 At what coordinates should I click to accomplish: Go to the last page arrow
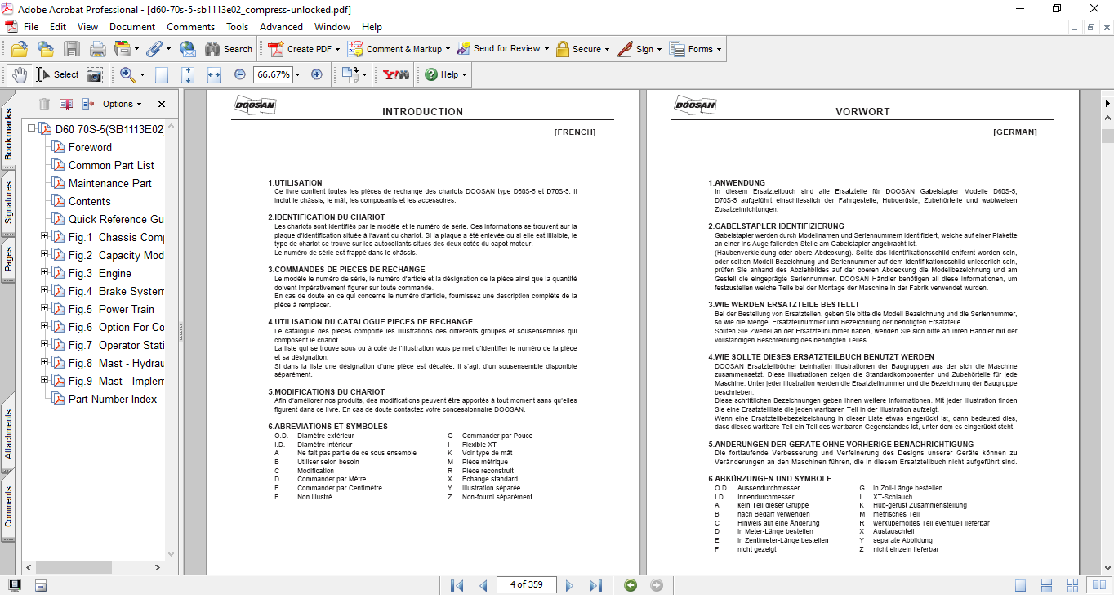595,585
